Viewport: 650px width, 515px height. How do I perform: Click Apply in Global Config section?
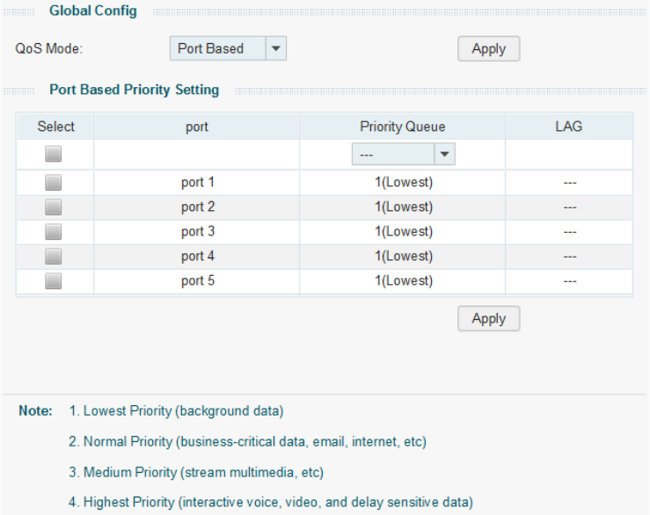coord(488,49)
